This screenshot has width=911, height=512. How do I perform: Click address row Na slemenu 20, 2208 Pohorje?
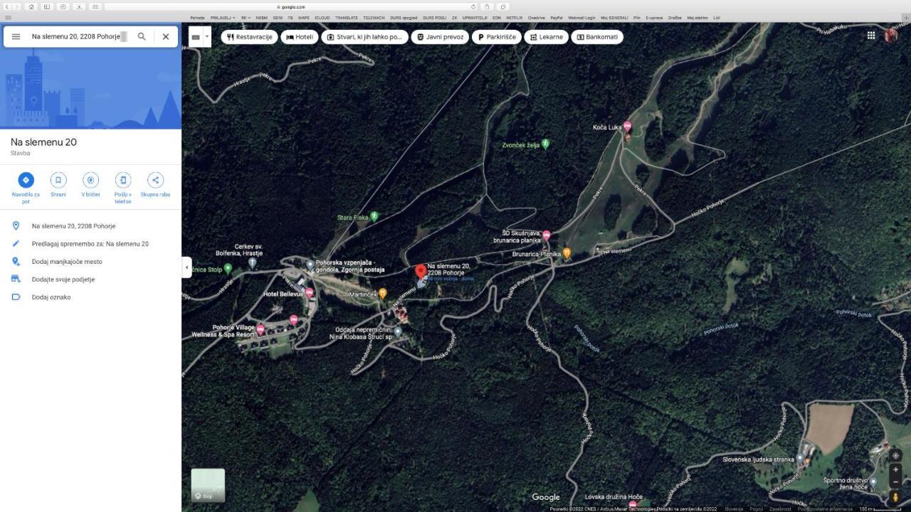90,226
